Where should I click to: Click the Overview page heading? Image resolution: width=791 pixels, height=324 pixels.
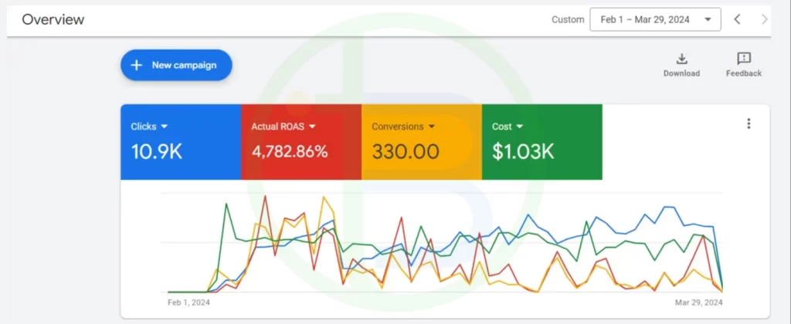(x=53, y=19)
